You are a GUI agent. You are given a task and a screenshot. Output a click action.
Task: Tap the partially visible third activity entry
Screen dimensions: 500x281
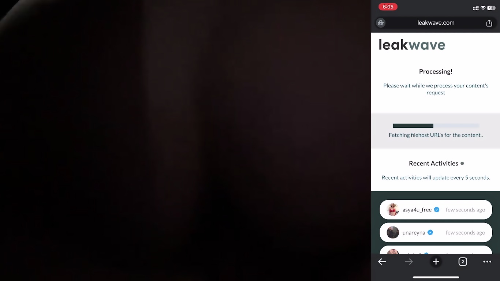pos(436,250)
